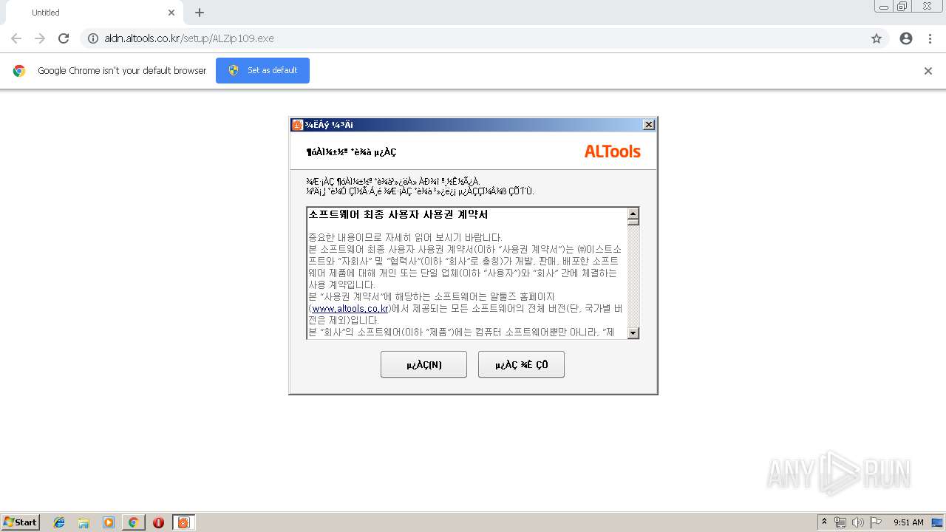Click the installer title bar icon
The image size is (946, 532).
click(297, 125)
